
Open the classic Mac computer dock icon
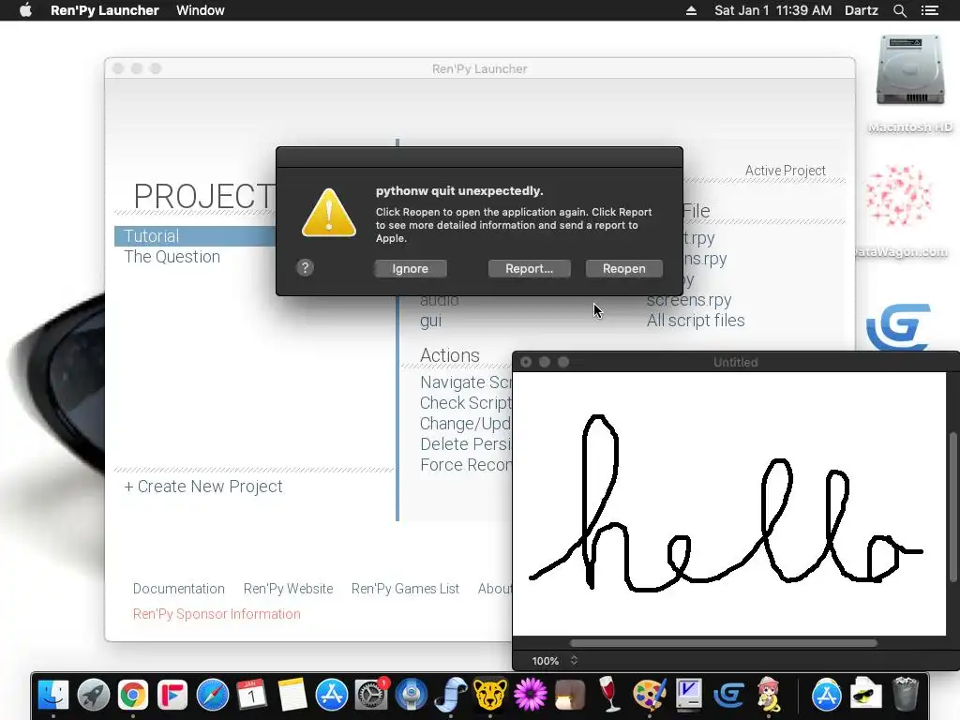(x=689, y=695)
